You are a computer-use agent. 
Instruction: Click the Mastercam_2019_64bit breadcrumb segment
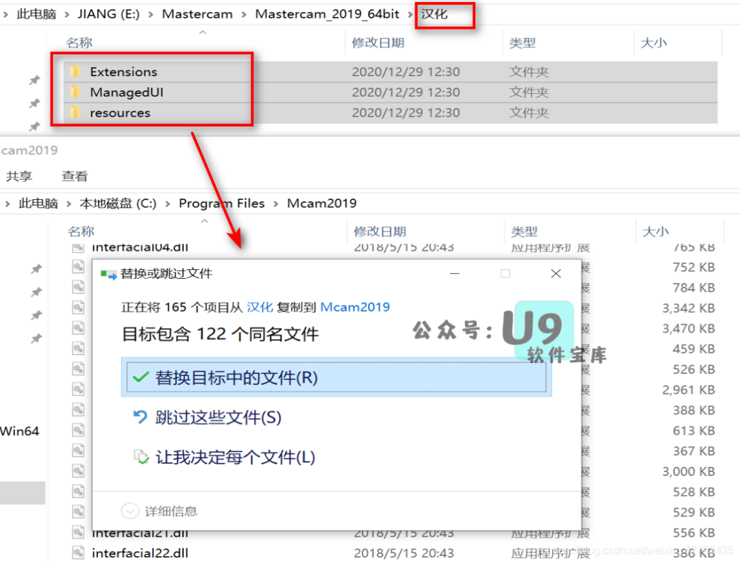pos(327,14)
